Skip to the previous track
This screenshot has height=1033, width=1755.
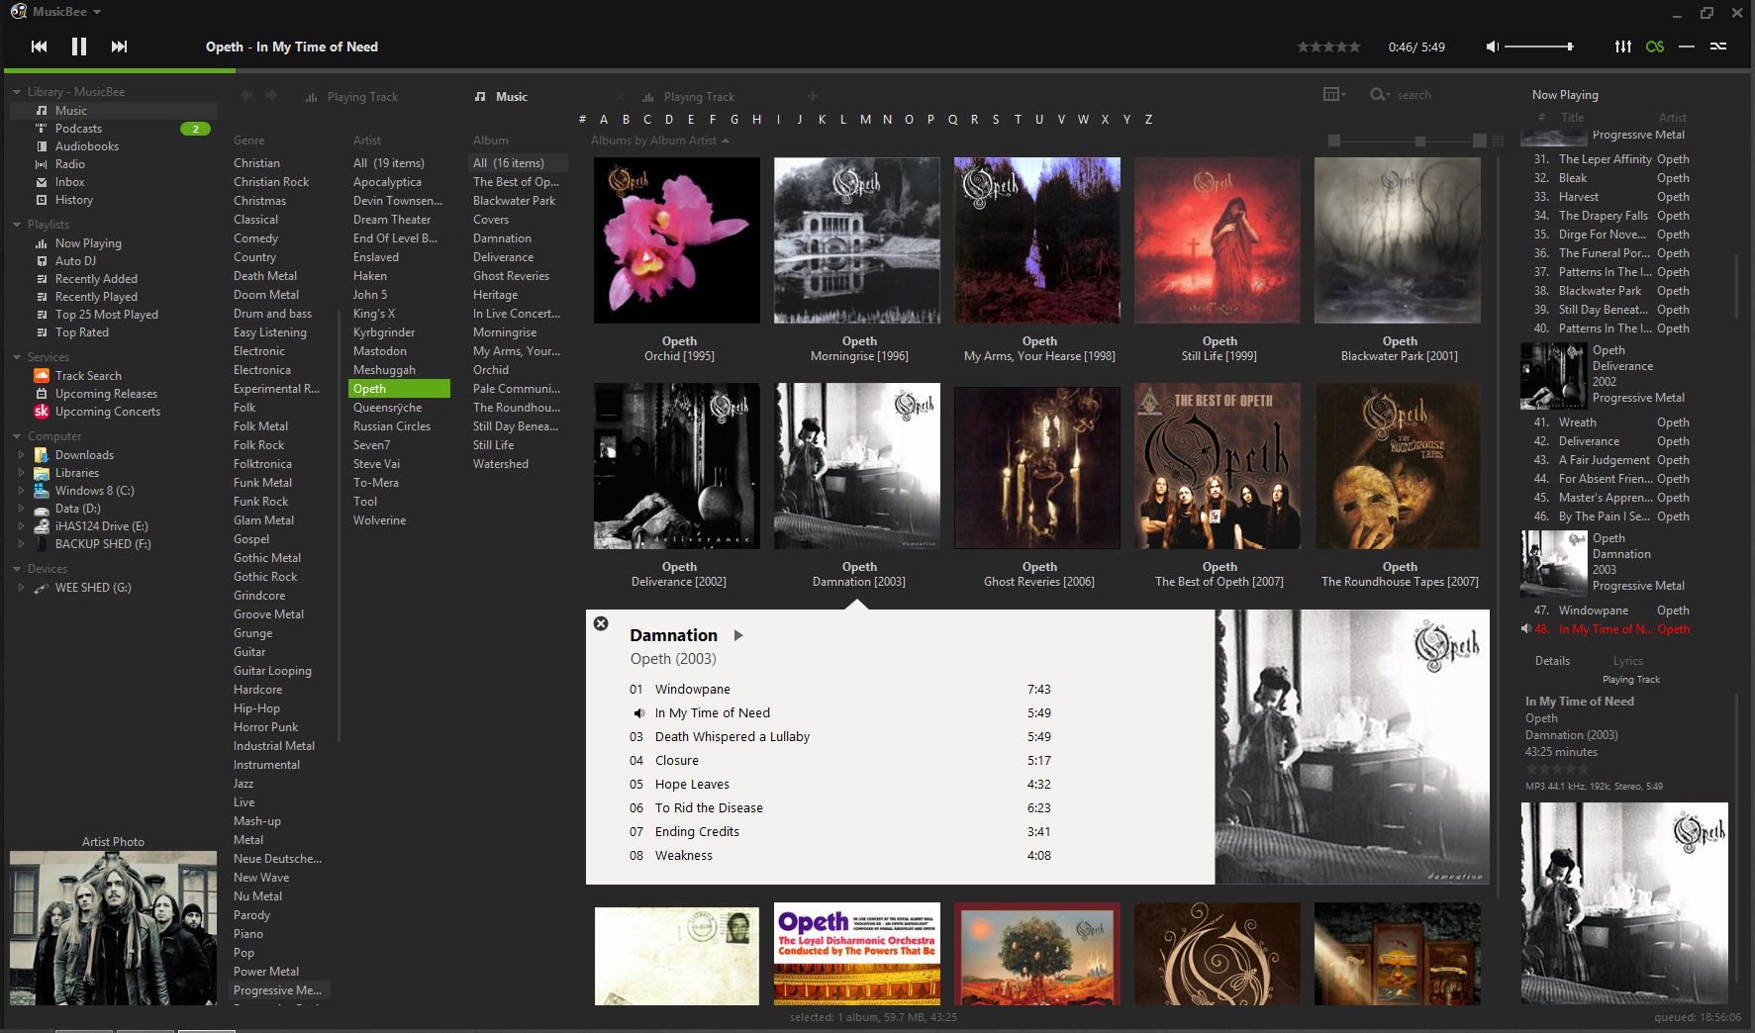pos(39,47)
